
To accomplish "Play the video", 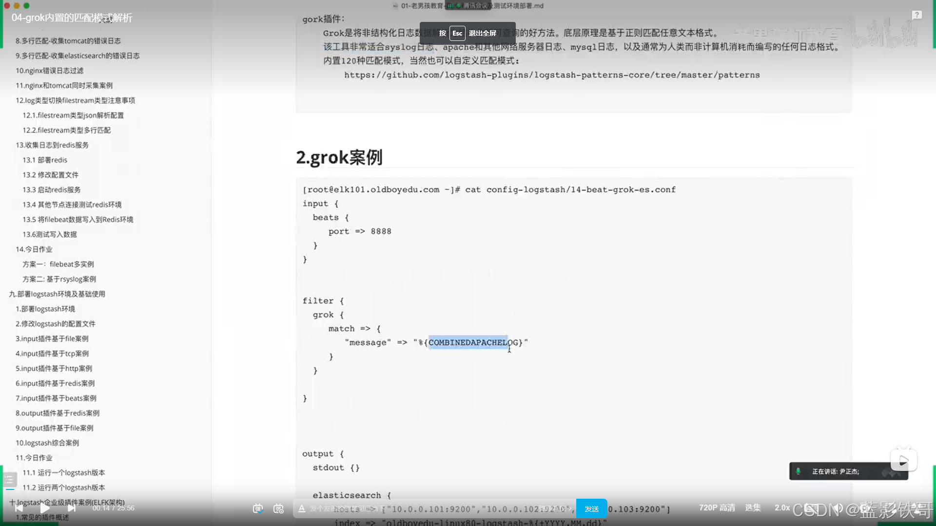I will (x=45, y=508).
